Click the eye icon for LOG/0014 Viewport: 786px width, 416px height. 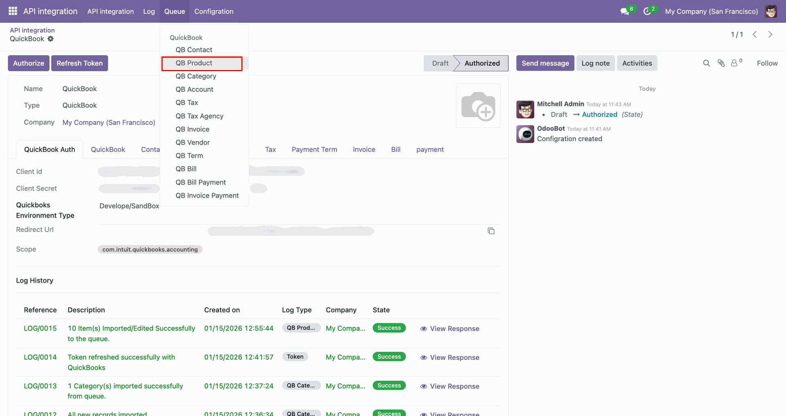424,358
